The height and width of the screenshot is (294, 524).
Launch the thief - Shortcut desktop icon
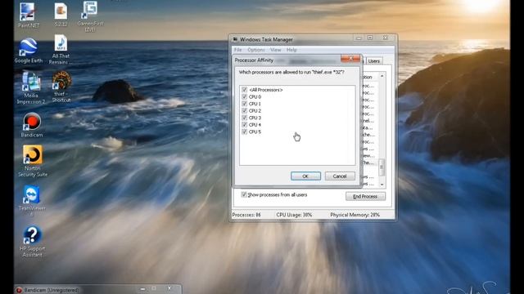coord(61,87)
